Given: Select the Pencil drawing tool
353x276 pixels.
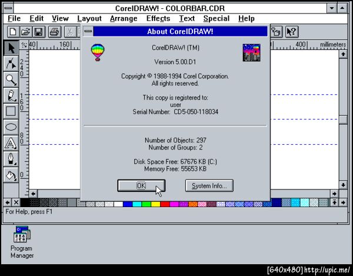Looking at the screenshot, I should [11, 95].
